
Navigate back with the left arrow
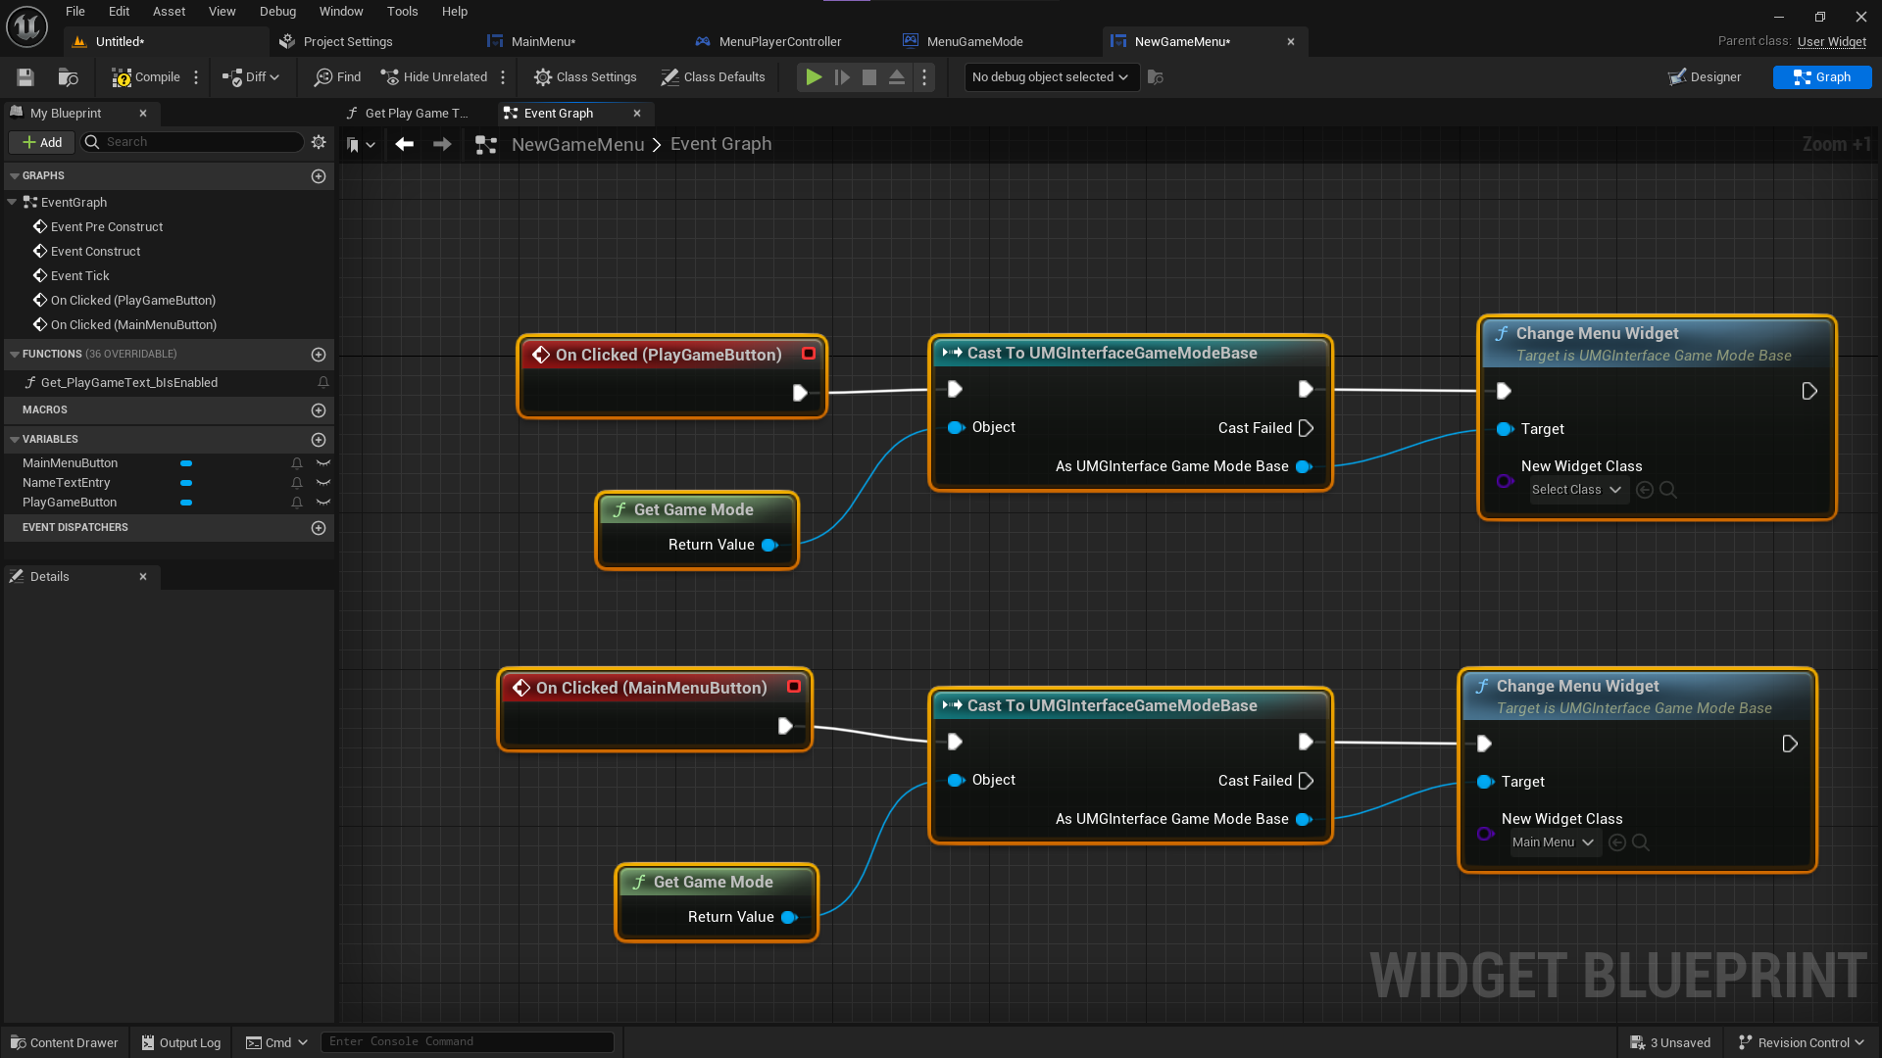(404, 144)
